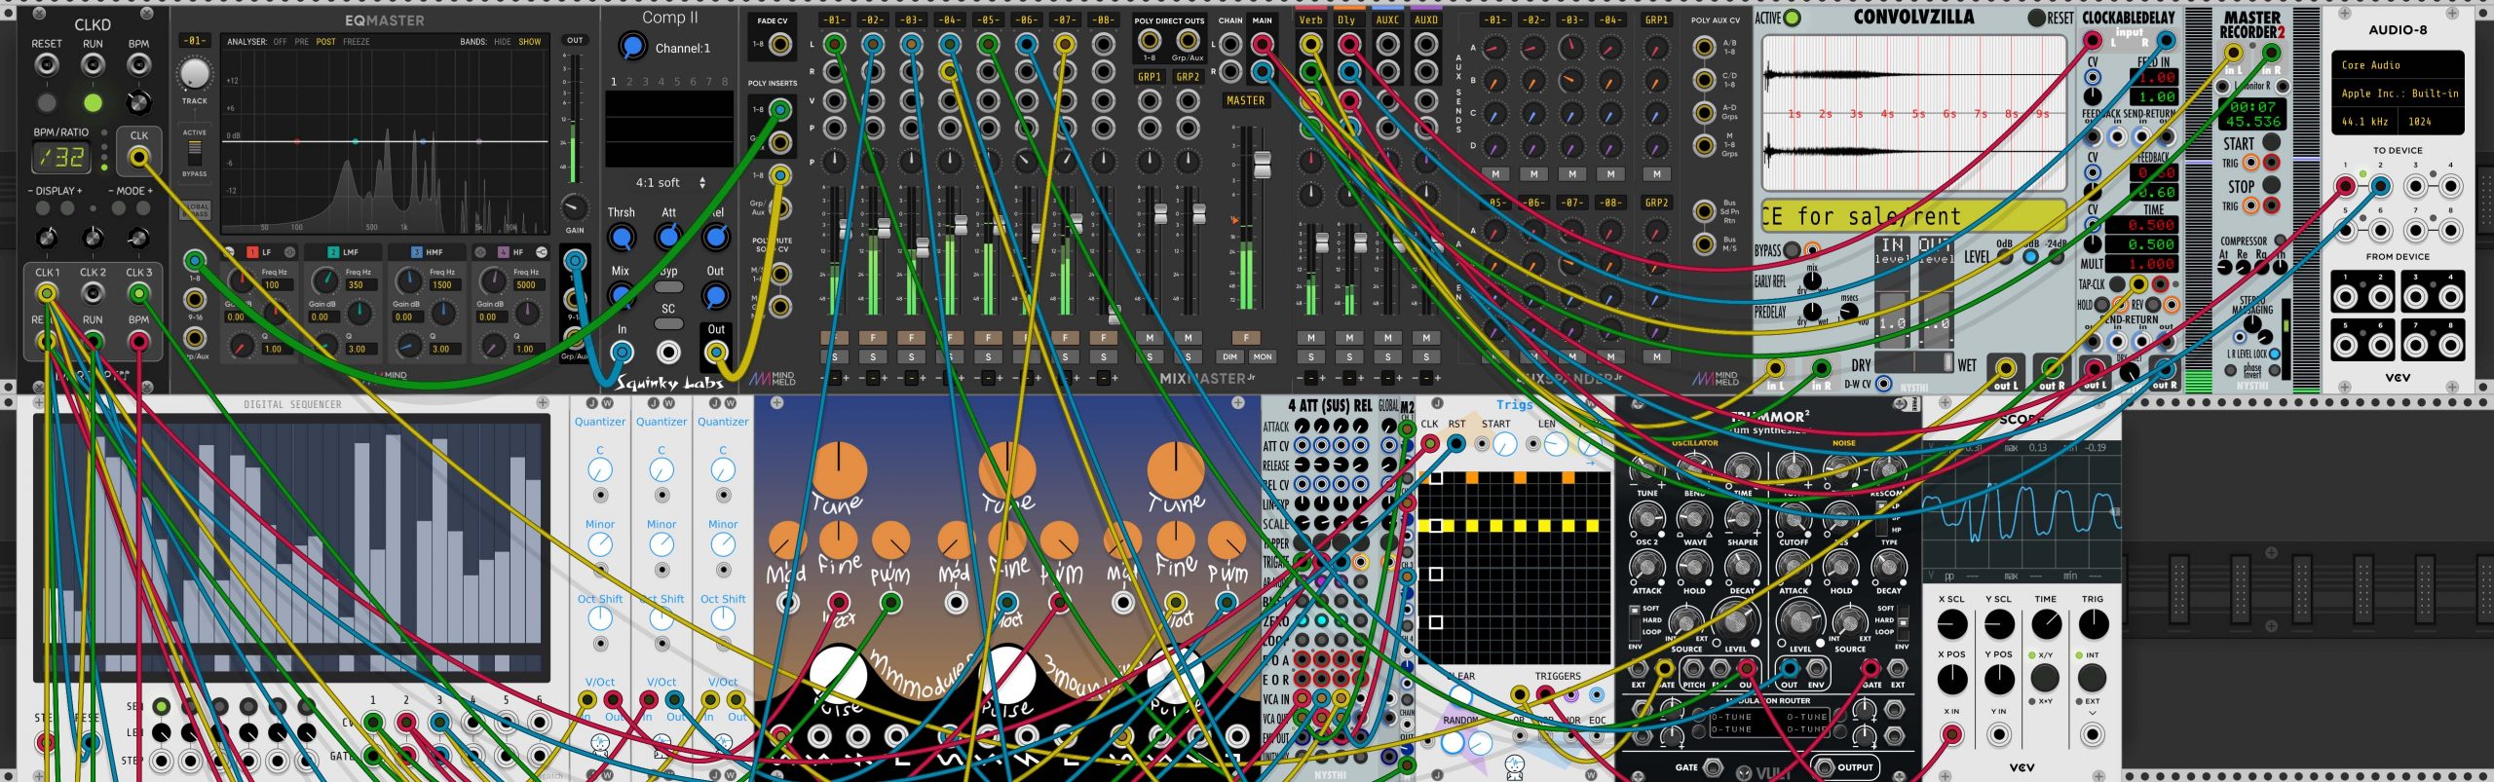Set EQMaster analyser to PRE

click(x=302, y=42)
